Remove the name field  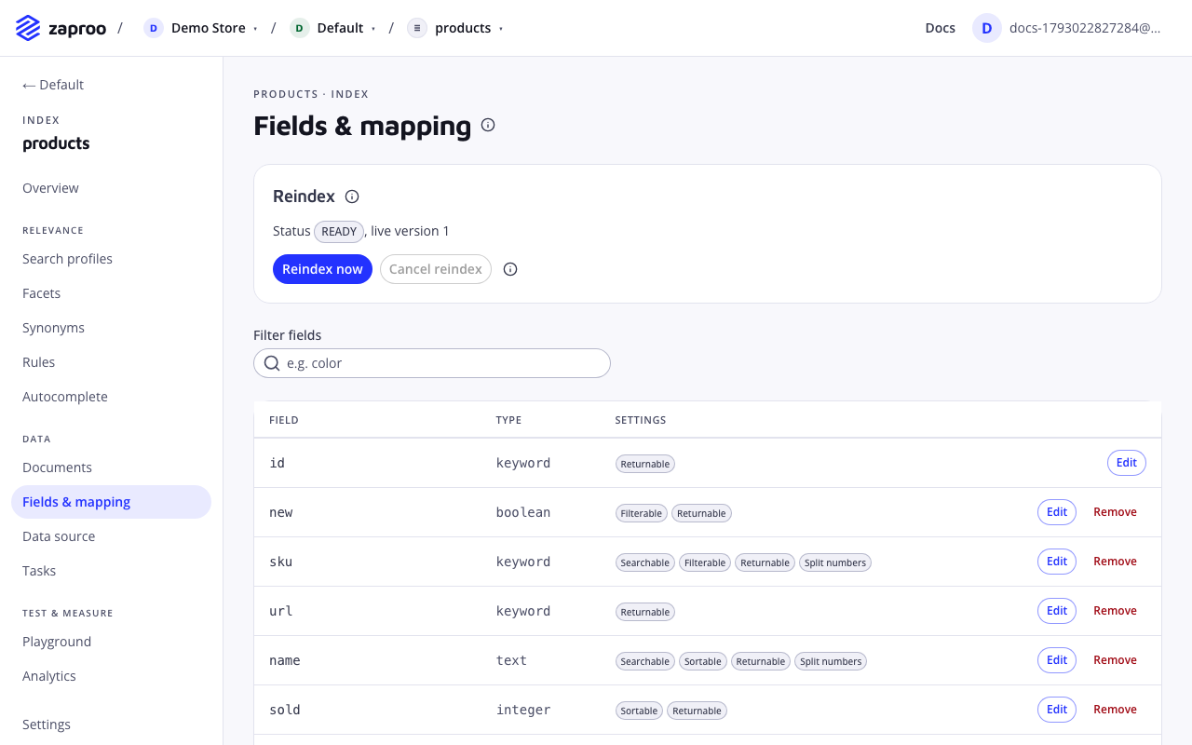coord(1115,660)
